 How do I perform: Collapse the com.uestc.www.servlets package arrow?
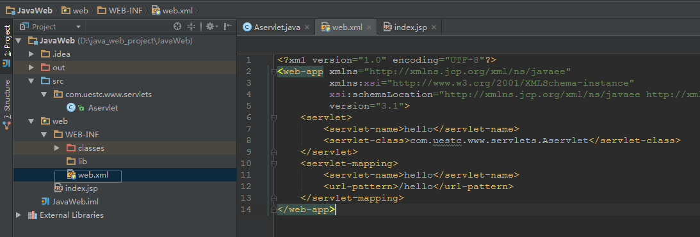click(44, 95)
